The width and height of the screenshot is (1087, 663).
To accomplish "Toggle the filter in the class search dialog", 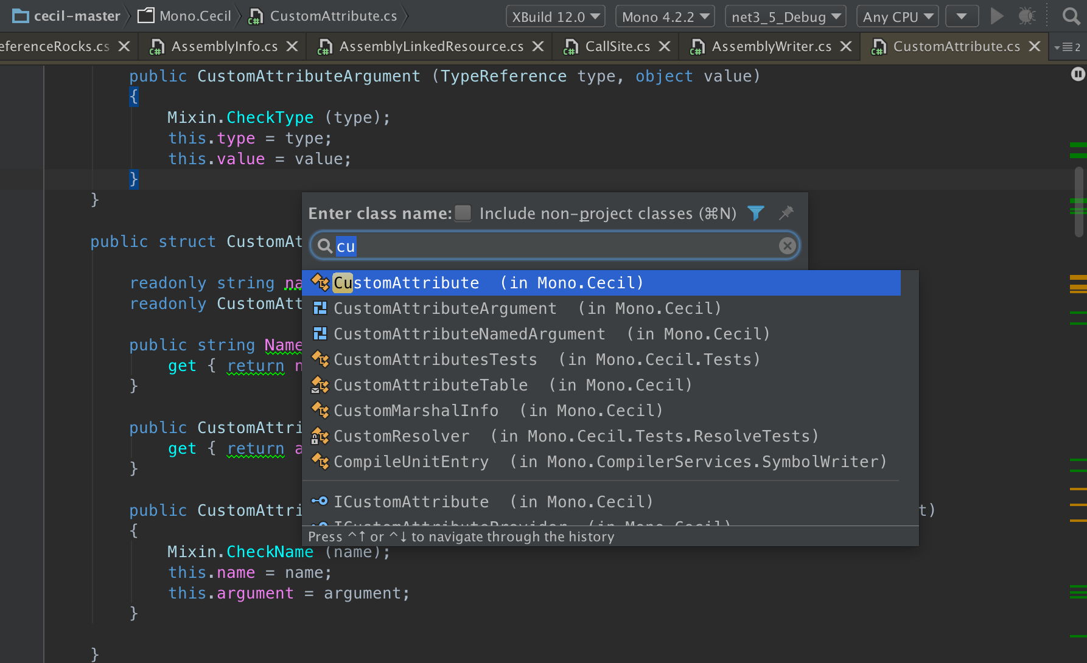I will point(755,213).
